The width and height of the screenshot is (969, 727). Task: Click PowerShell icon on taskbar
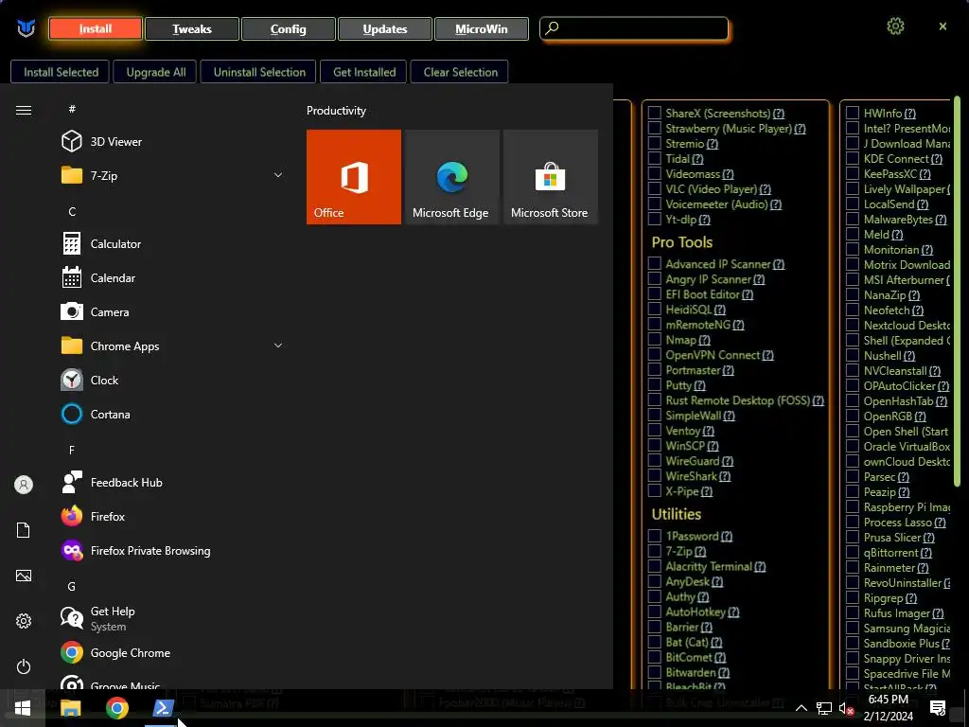pyautogui.click(x=163, y=708)
